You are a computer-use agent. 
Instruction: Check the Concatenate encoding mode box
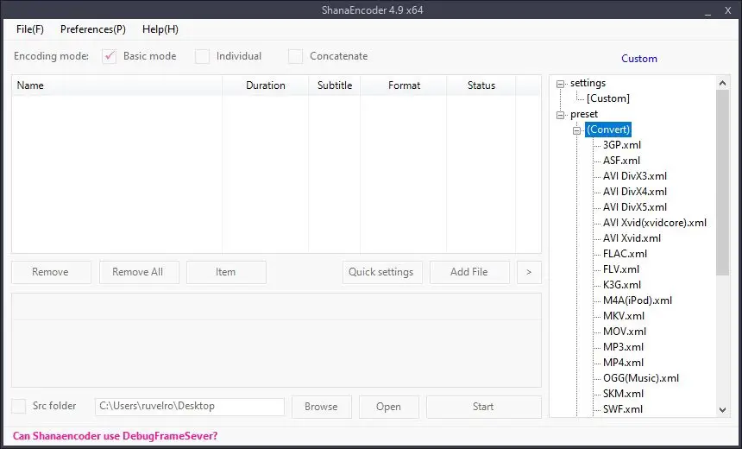pos(295,56)
